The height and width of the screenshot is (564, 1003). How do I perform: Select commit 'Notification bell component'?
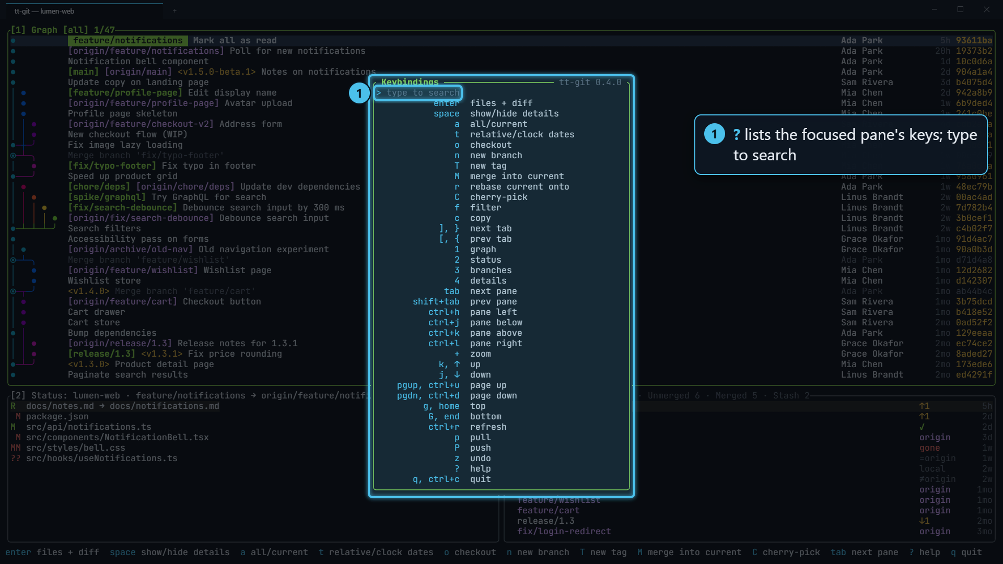[138, 62]
